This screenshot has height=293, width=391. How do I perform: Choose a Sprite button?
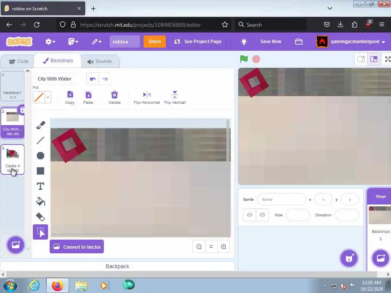(349, 258)
